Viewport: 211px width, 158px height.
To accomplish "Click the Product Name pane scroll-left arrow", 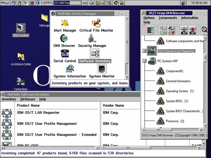I will tap(3, 148).
